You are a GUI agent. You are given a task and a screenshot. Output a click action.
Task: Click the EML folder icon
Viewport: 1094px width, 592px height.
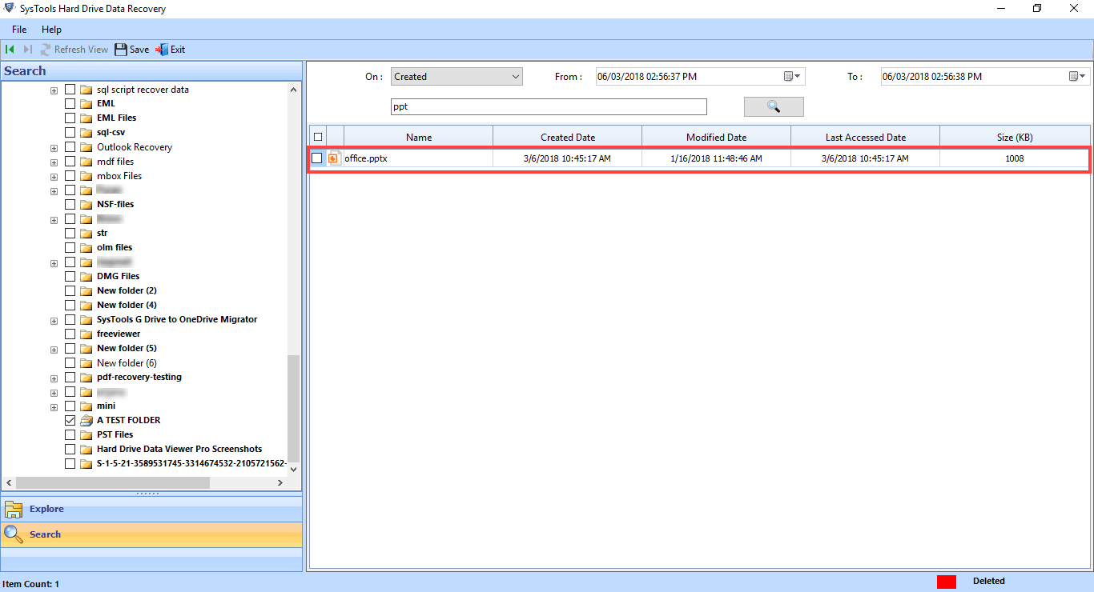[x=86, y=104]
